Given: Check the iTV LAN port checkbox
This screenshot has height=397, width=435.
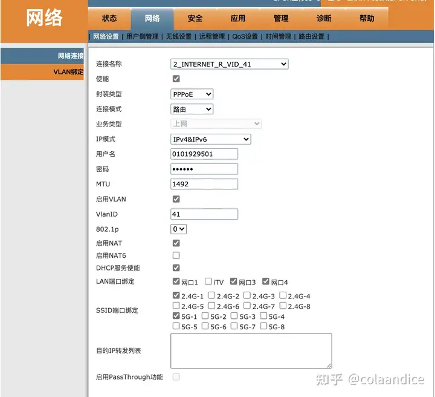Looking at the screenshot, I should point(208,281).
